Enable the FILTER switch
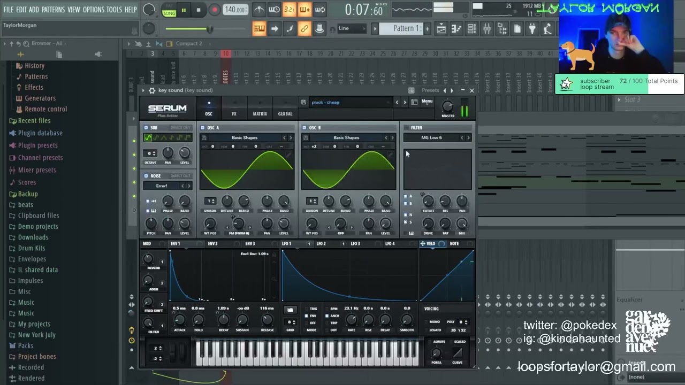The image size is (685, 385). tap(406, 128)
